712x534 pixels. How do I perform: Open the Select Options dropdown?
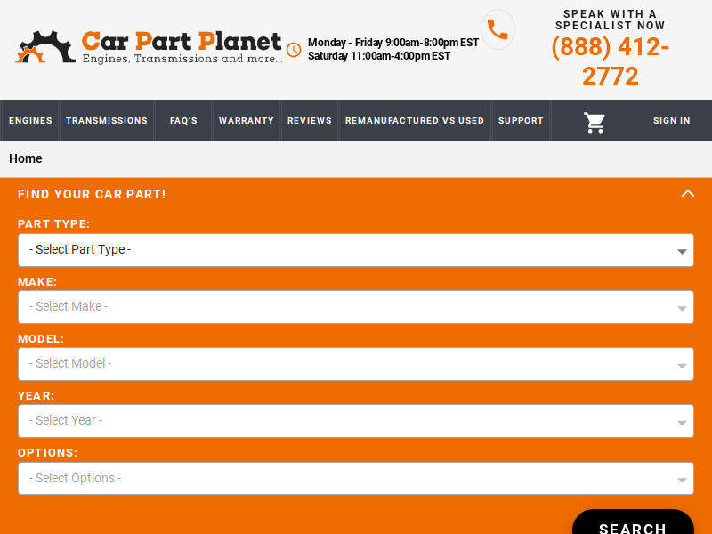point(355,478)
